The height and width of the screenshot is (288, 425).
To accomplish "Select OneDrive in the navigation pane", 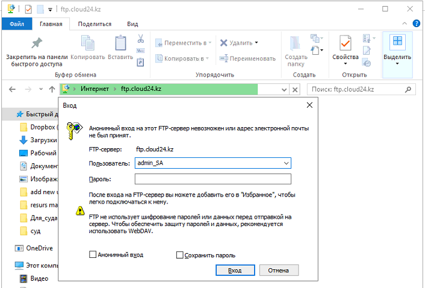I will (x=40, y=248).
